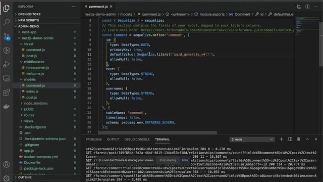Switch to the Output tab
The image size is (323, 182).
tap(113, 140)
